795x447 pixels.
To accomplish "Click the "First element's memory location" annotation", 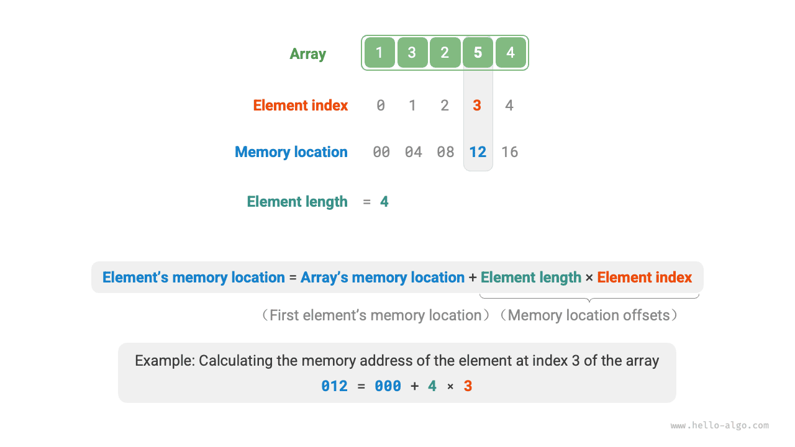I will pos(375,315).
